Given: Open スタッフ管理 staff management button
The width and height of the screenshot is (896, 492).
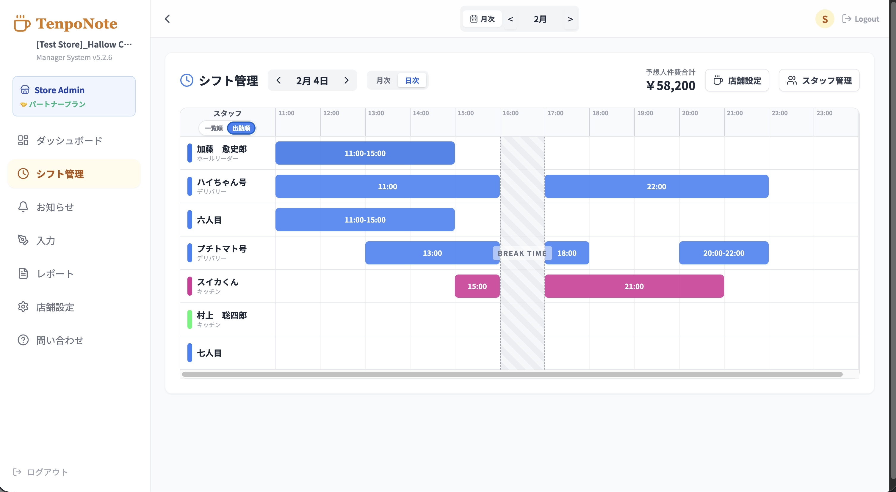Looking at the screenshot, I should pos(819,80).
